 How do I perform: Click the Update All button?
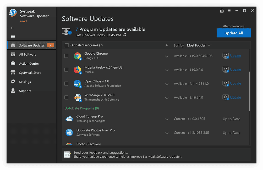point(233,33)
